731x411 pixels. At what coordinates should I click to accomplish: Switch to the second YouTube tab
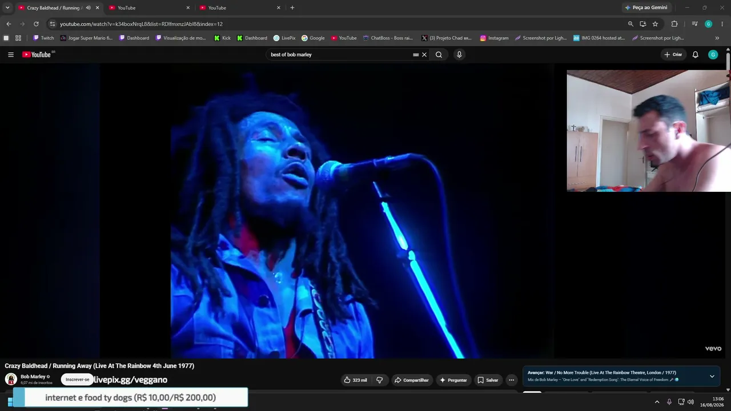pyautogui.click(x=150, y=8)
